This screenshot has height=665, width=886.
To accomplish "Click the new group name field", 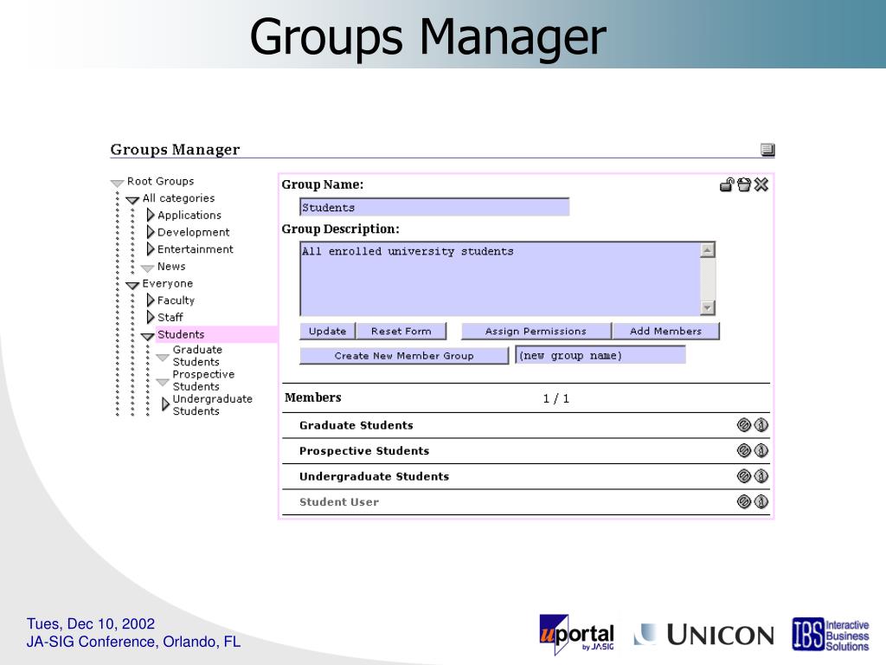I will coord(600,355).
